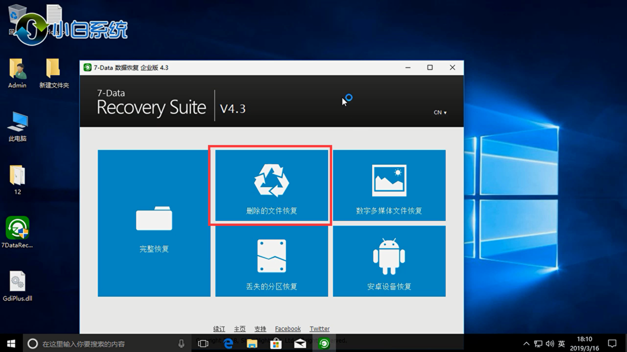
Task: Select the 新建文件夹 desktop folder
Action: 54,73
